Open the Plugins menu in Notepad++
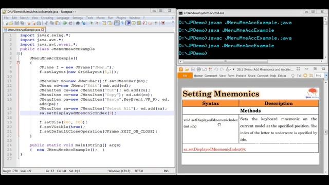The image size is (329, 185). pyautogui.click(x=121, y=18)
